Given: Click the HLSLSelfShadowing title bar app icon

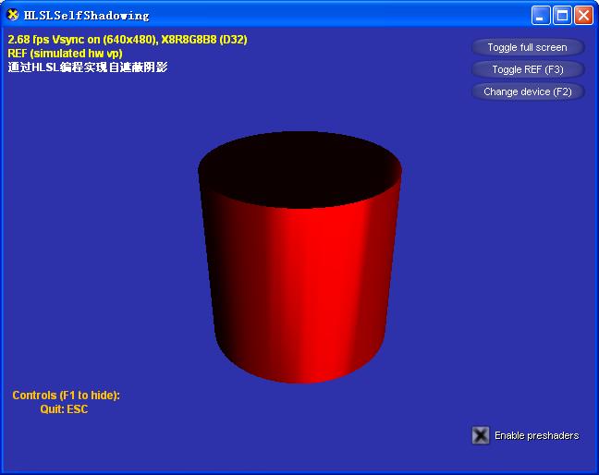Looking at the screenshot, I should point(13,15).
